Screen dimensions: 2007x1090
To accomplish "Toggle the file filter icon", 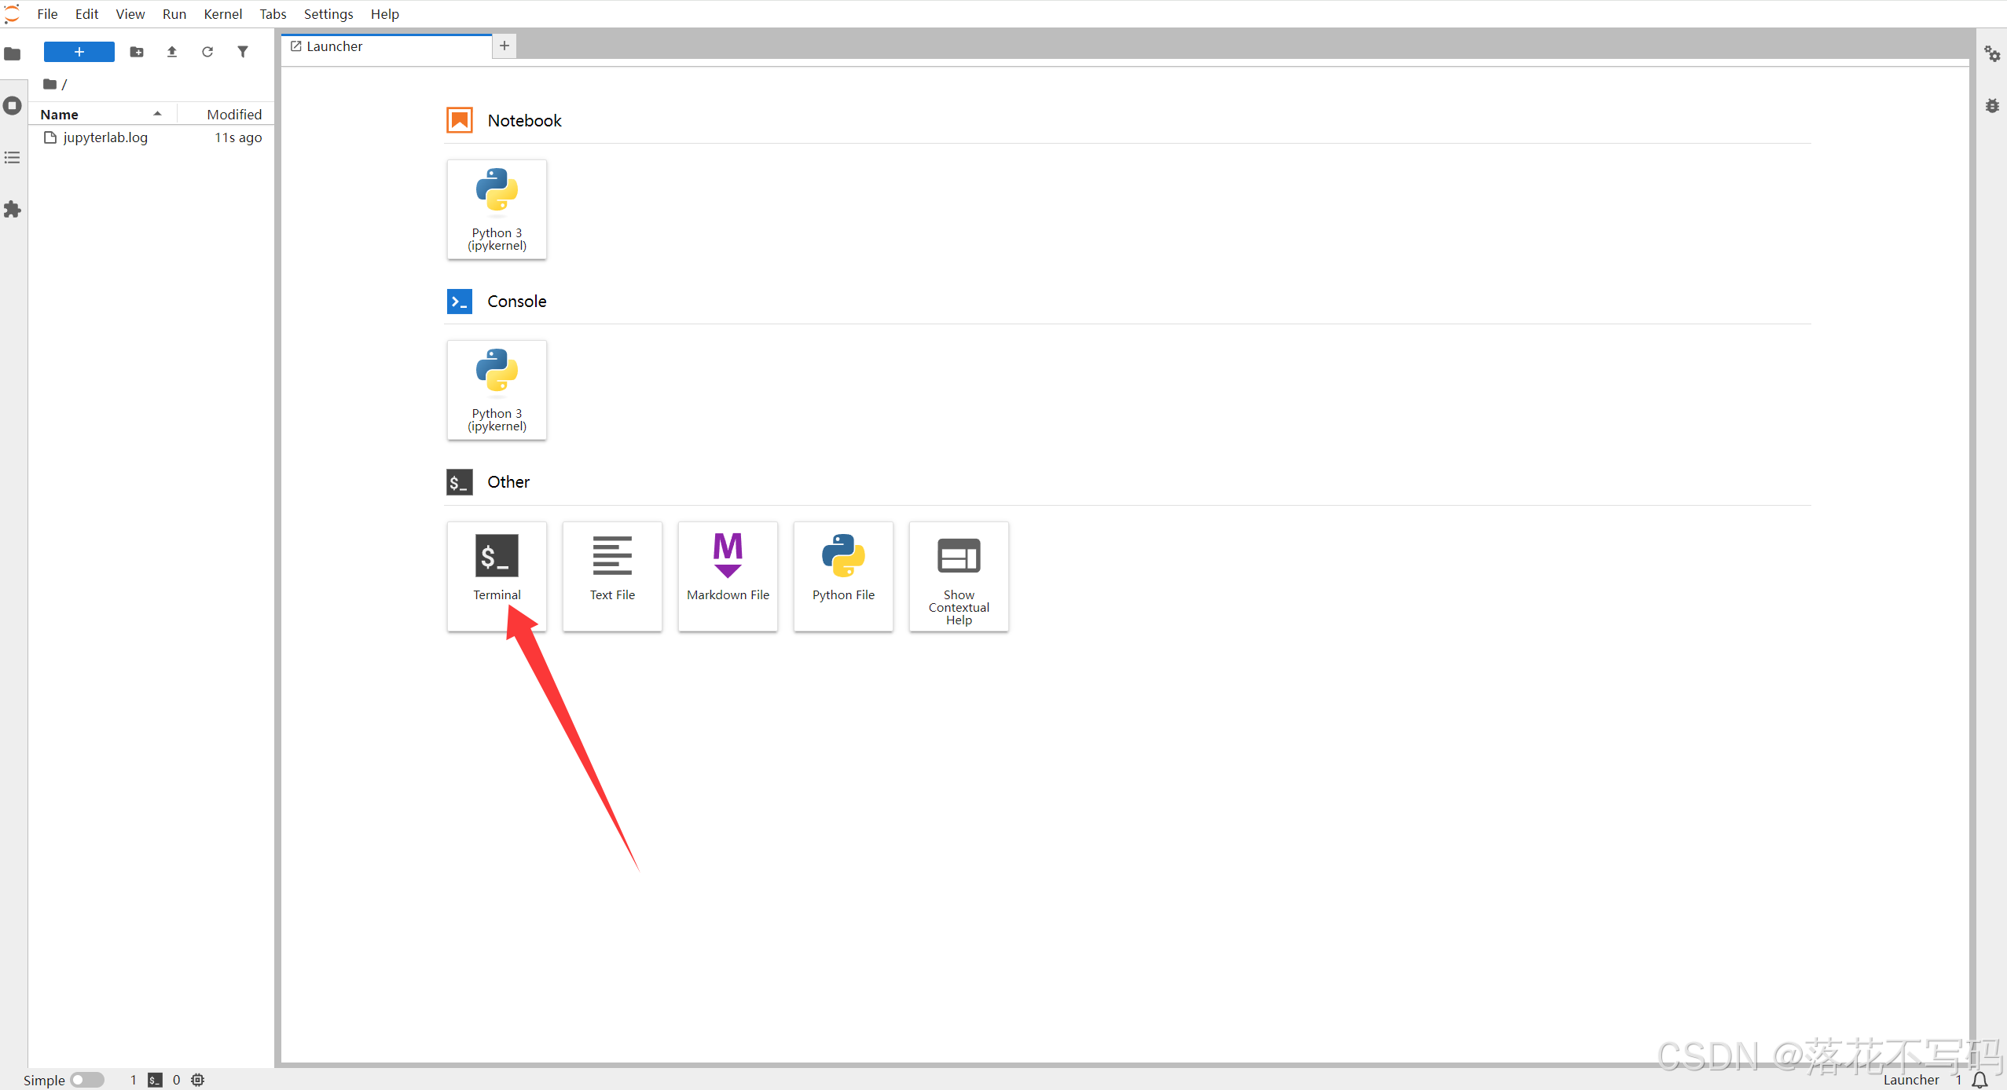I will (x=243, y=52).
